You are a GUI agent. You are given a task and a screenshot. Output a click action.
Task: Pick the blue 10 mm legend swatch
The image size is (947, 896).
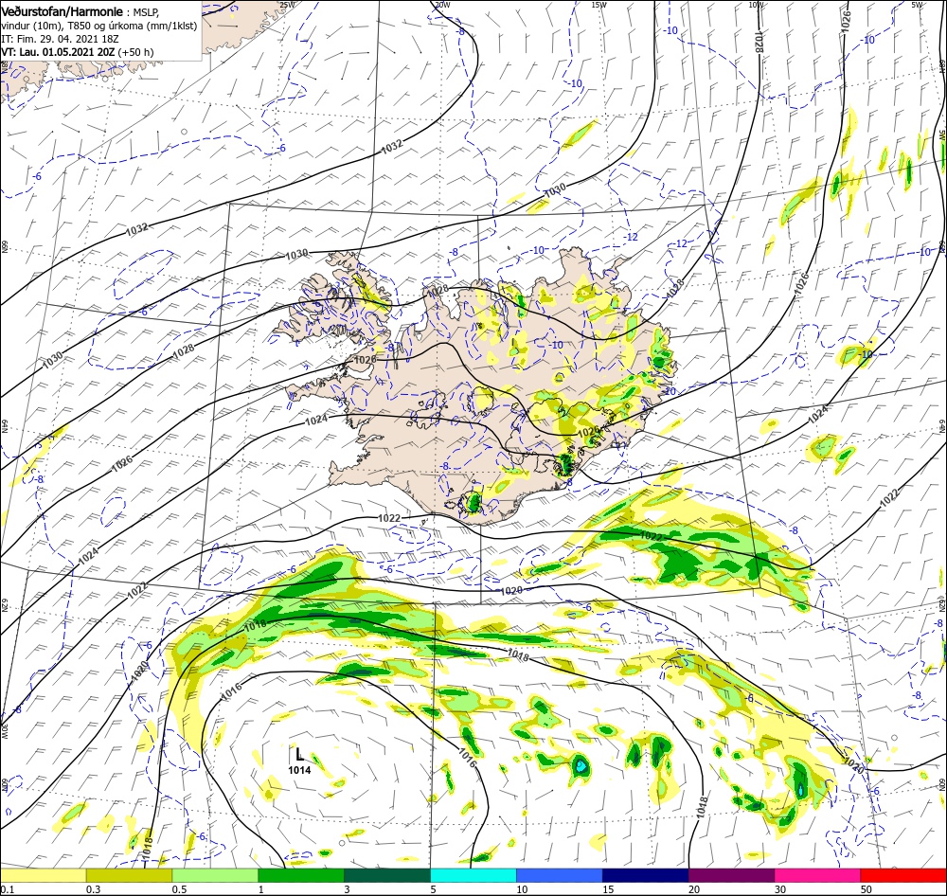(x=560, y=875)
